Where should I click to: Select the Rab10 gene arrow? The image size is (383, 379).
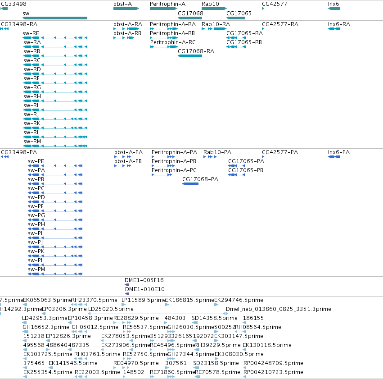coord(214,9)
